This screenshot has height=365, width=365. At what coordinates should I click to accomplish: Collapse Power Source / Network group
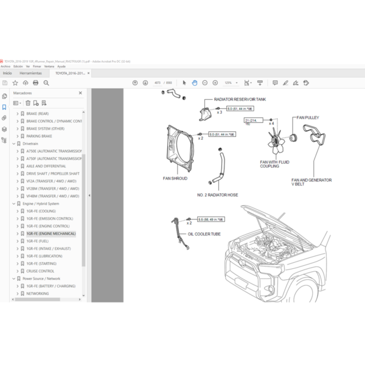tap(14, 279)
